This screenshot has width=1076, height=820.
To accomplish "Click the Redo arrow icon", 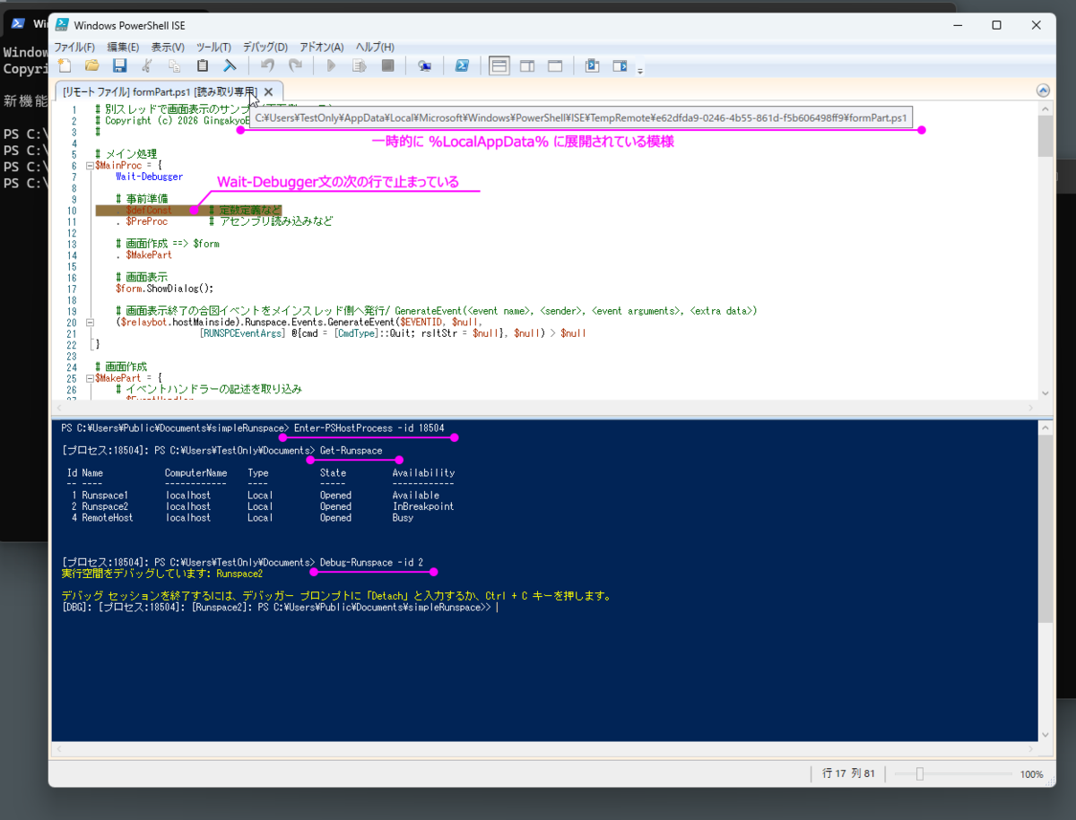I will pyautogui.click(x=295, y=65).
